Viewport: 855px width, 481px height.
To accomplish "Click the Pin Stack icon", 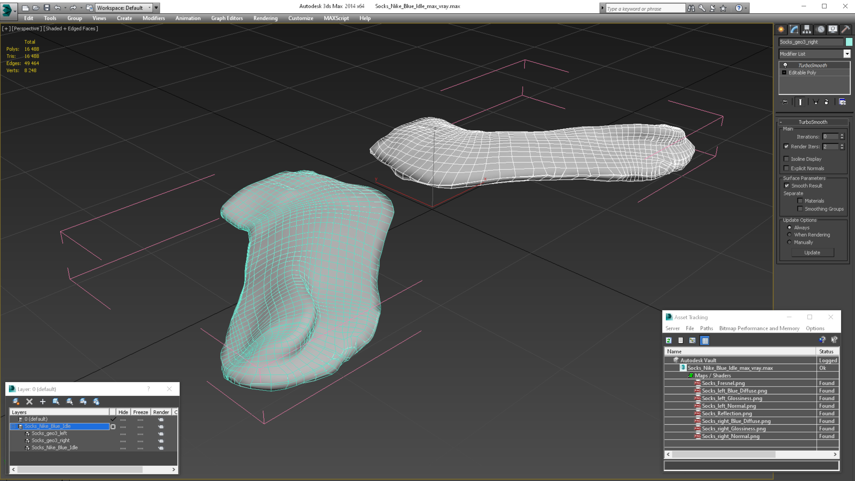I will pos(784,102).
